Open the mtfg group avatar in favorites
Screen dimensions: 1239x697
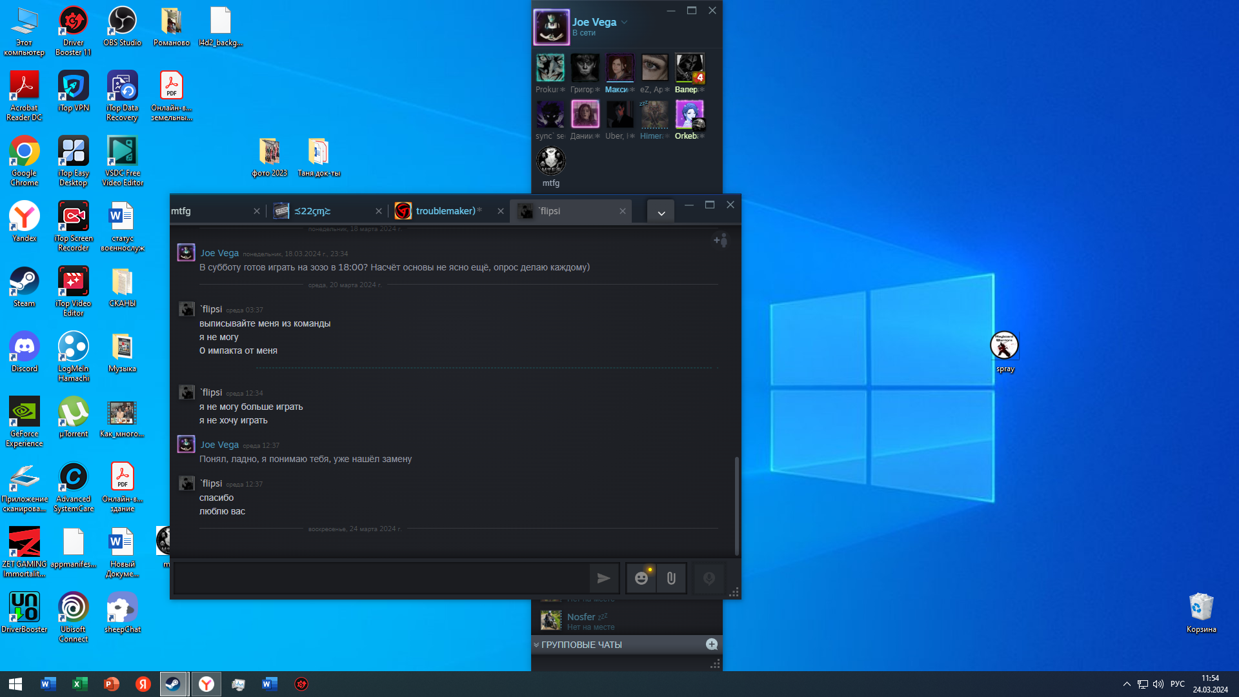551,161
